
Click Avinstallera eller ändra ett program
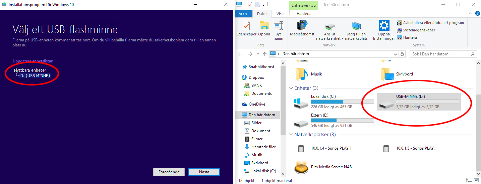430,23
